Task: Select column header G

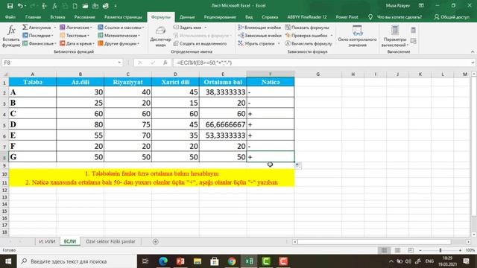Action: coord(318,74)
